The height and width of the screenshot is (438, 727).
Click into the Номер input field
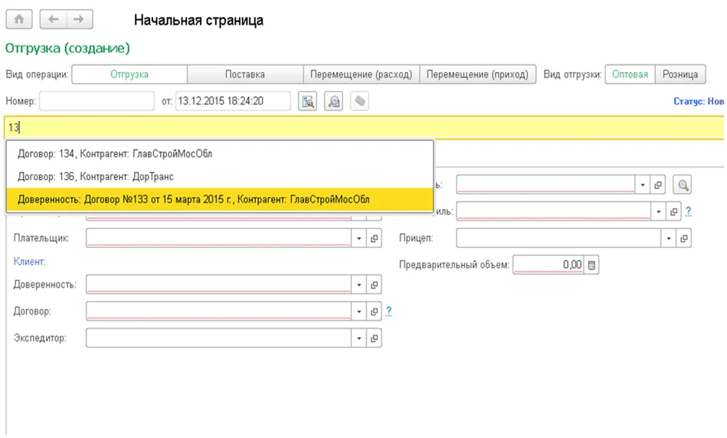(x=96, y=101)
